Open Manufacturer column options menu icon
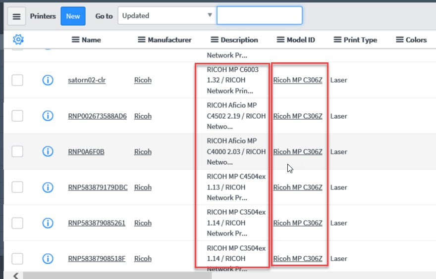The width and height of the screenshot is (436, 279). click(x=142, y=40)
